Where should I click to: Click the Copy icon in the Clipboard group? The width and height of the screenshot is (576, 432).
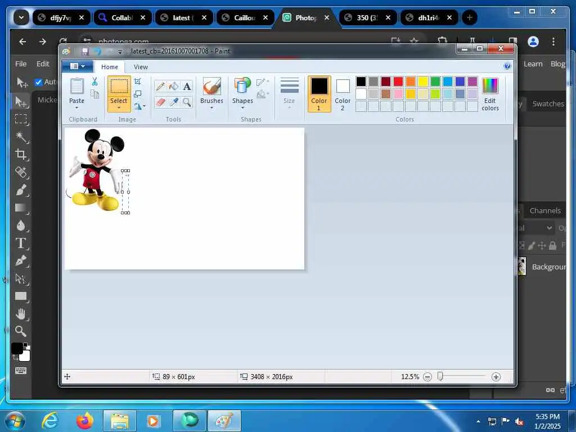pos(94,94)
